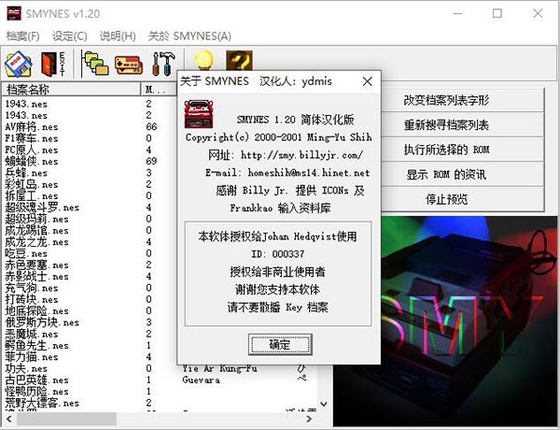560x430 pixels.
Task: Click vertical scrollbar down arrow in list
Action: [324, 404]
